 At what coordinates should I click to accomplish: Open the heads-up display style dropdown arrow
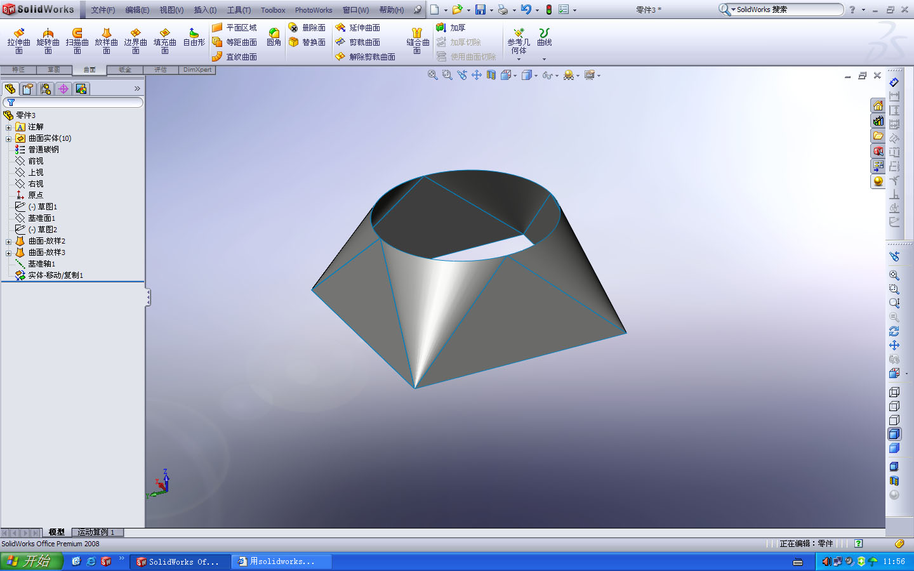536,76
